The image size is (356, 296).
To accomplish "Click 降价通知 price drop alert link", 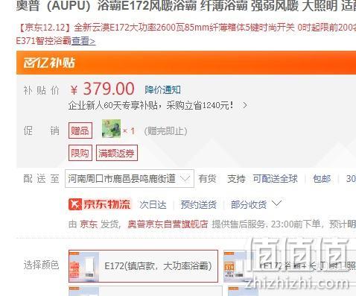I will [x=162, y=89].
